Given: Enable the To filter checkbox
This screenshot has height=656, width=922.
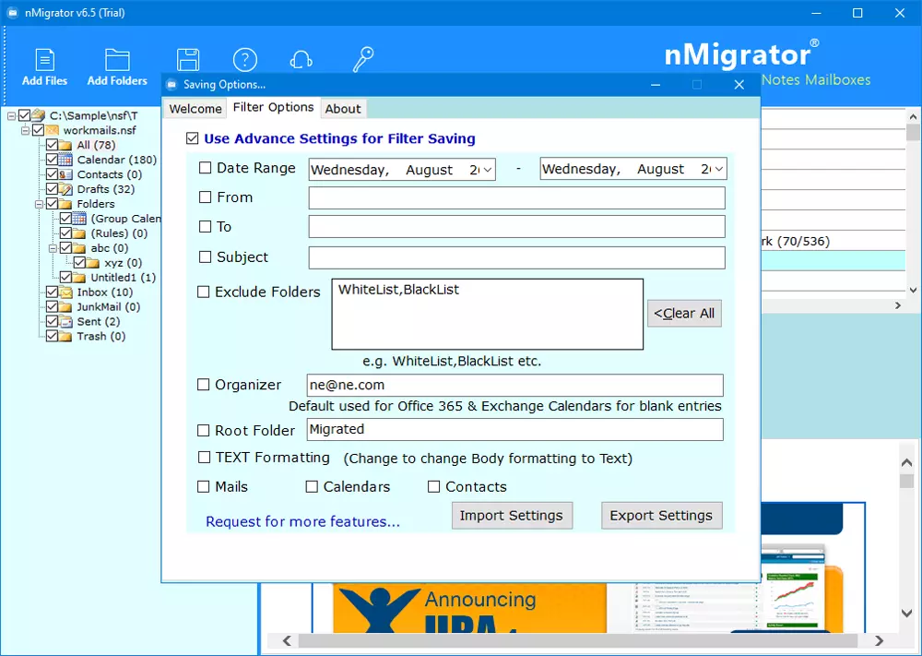Looking at the screenshot, I should coord(206,227).
